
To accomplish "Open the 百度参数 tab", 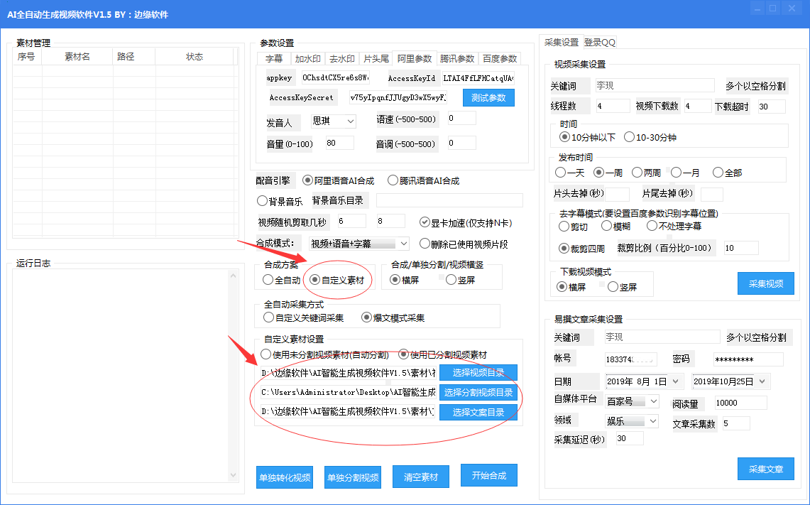I will click(500, 58).
